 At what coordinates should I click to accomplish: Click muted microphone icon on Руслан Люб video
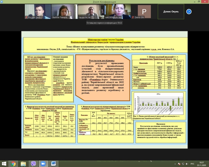tap(26, 17)
